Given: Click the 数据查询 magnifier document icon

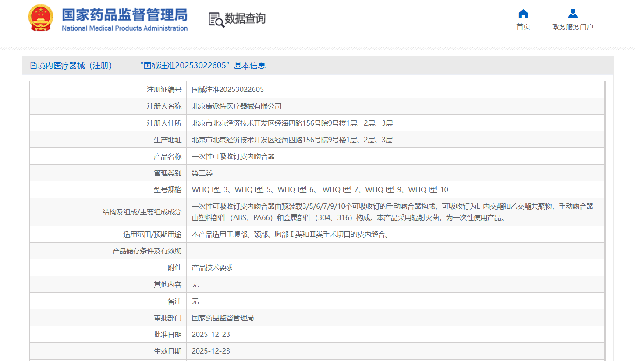Looking at the screenshot, I should (216, 20).
